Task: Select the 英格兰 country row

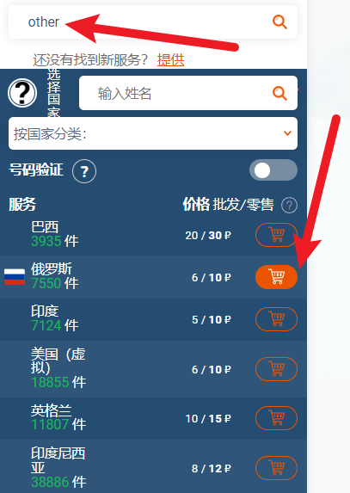Action: [x=153, y=418]
